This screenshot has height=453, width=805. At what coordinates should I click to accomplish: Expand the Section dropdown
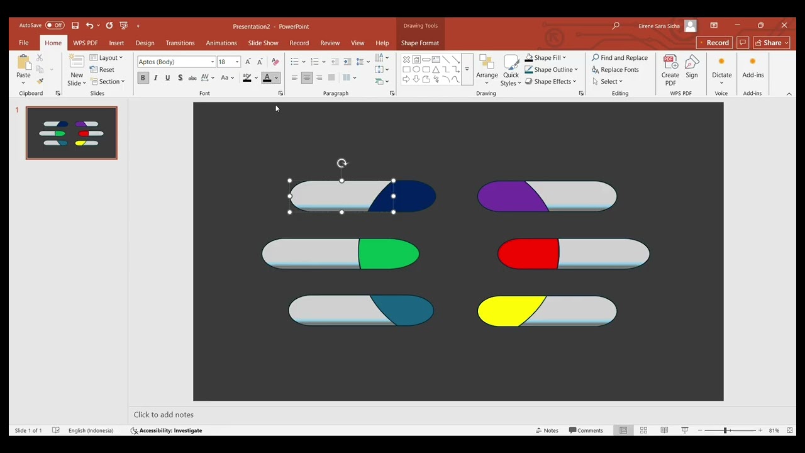point(108,82)
